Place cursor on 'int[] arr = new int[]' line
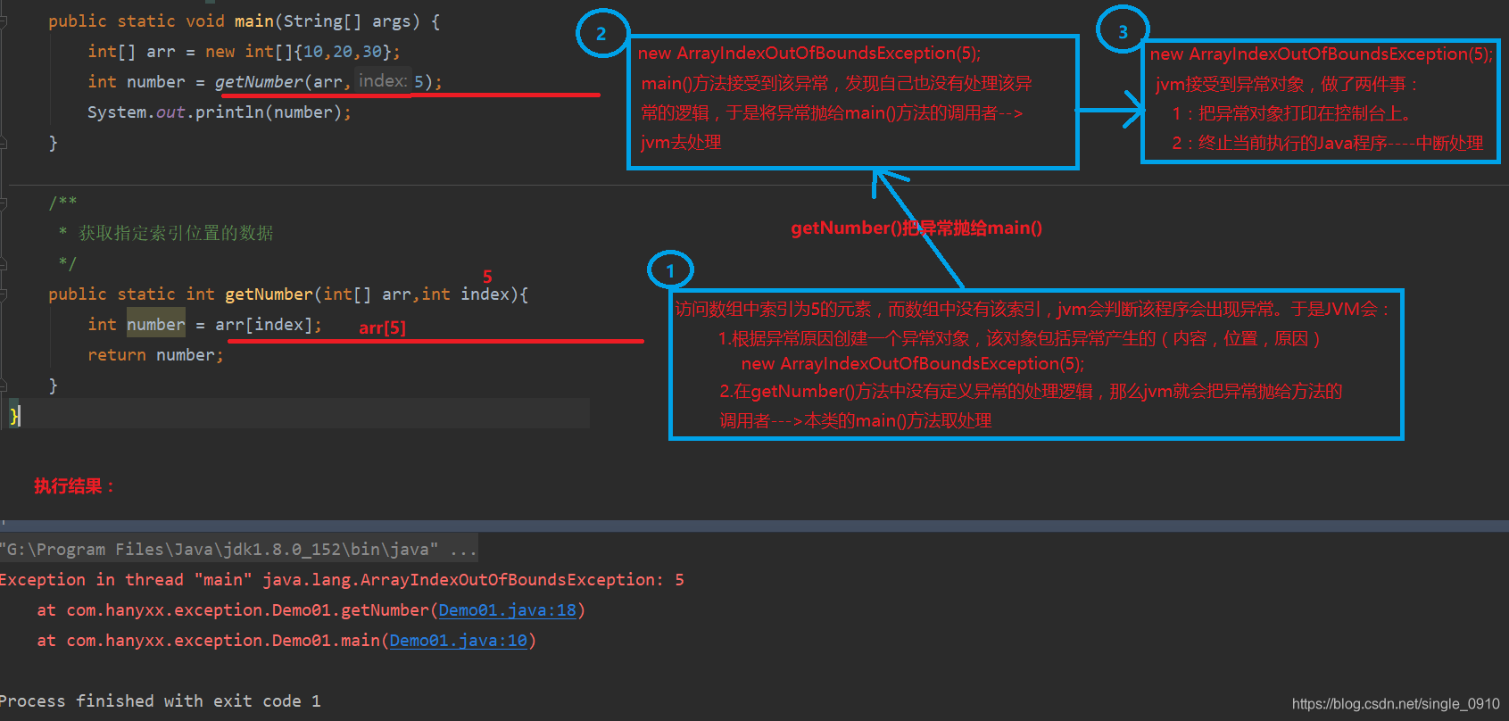Image resolution: width=1509 pixels, height=721 pixels. (244, 52)
